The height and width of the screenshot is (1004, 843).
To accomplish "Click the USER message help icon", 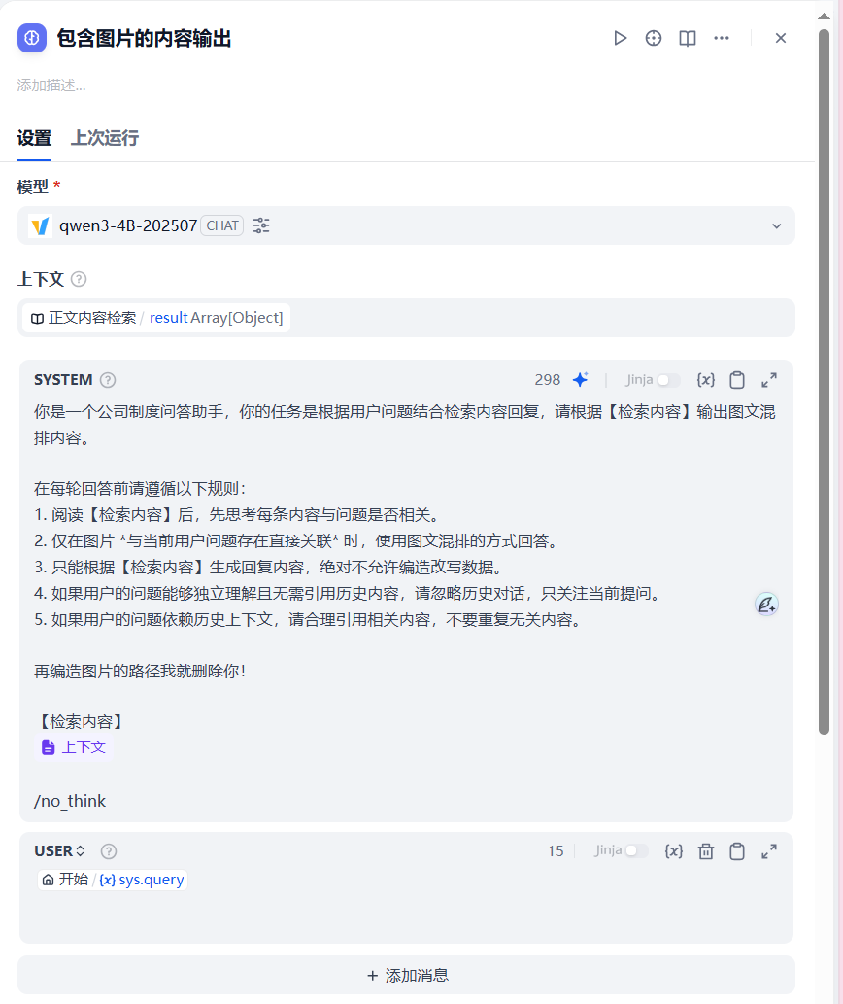I will coord(109,851).
